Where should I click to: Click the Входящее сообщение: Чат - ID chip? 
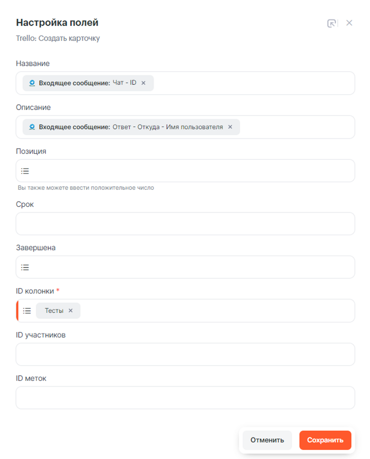[86, 83]
